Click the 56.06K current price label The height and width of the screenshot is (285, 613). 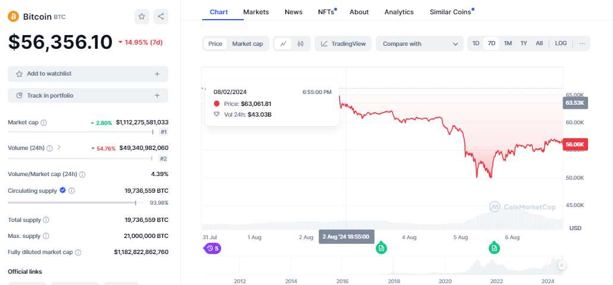[575, 145]
